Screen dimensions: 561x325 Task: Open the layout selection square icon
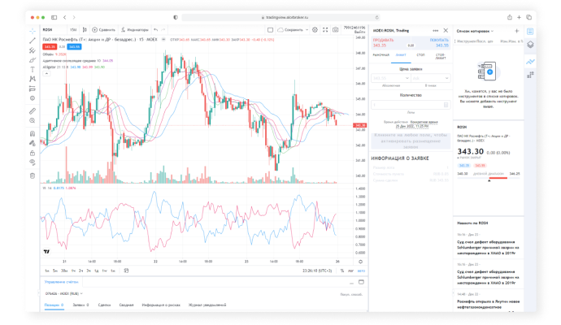271,30
